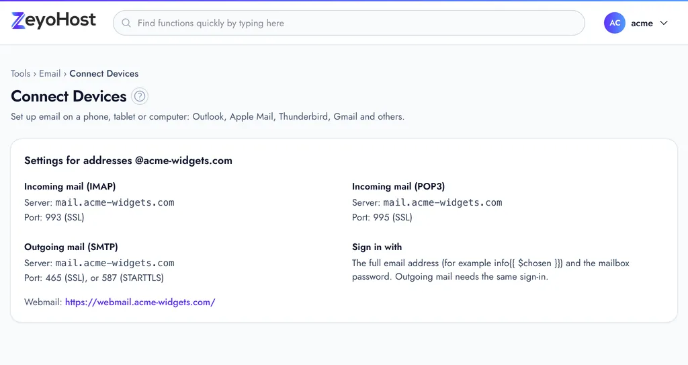Viewport: 688px width, 365px height.
Task: Open the AC account avatar
Action: click(614, 23)
